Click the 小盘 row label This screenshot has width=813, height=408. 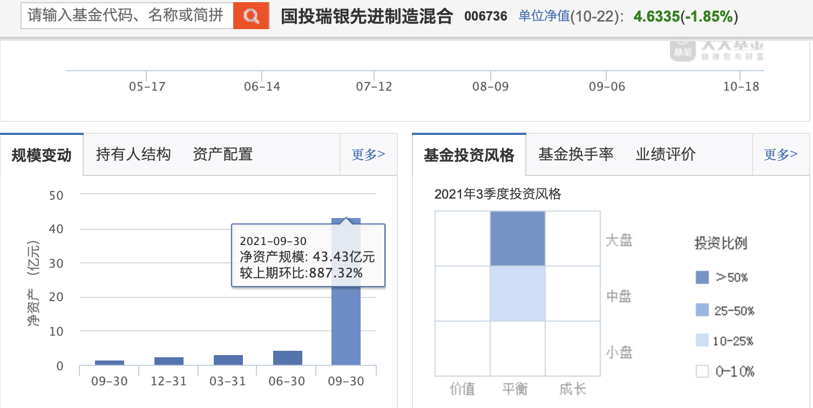pos(619,352)
